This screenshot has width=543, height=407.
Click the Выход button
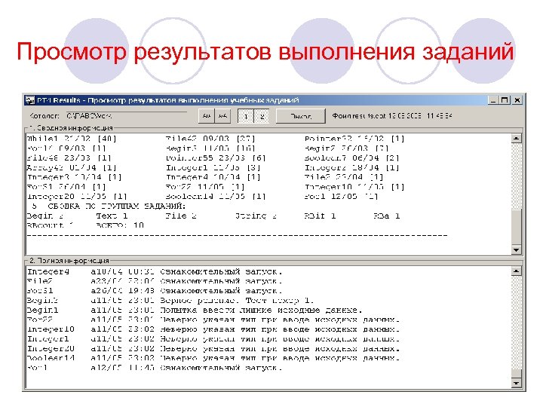(x=301, y=116)
